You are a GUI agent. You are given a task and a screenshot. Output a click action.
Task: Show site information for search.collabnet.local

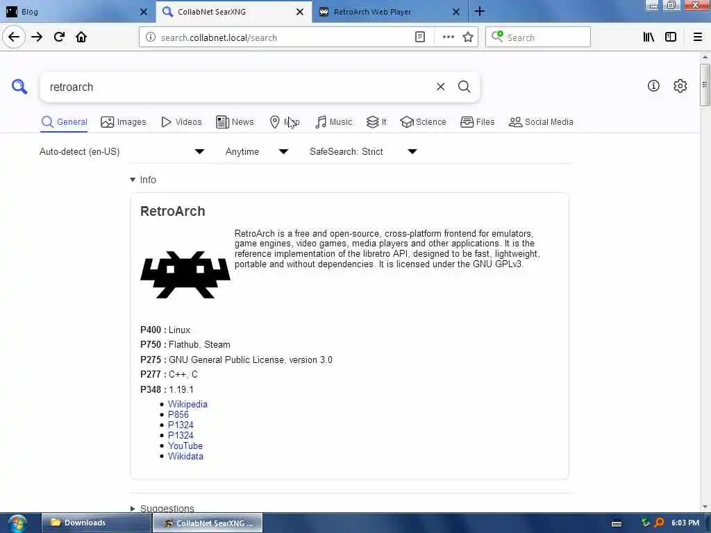point(151,37)
